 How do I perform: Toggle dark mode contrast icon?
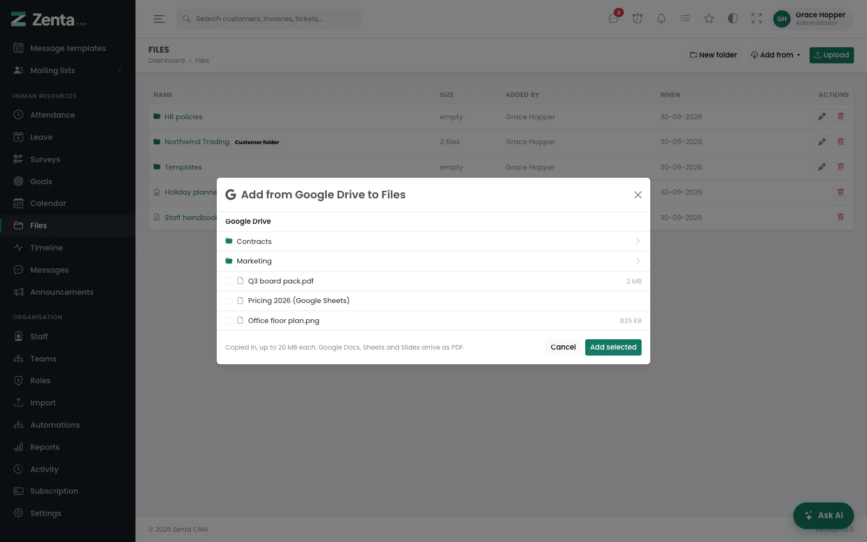(733, 18)
